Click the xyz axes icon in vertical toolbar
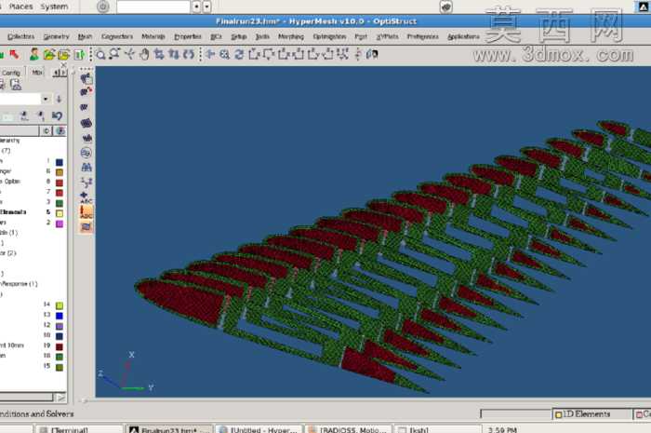This screenshot has width=651, height=433. [86, 183]
